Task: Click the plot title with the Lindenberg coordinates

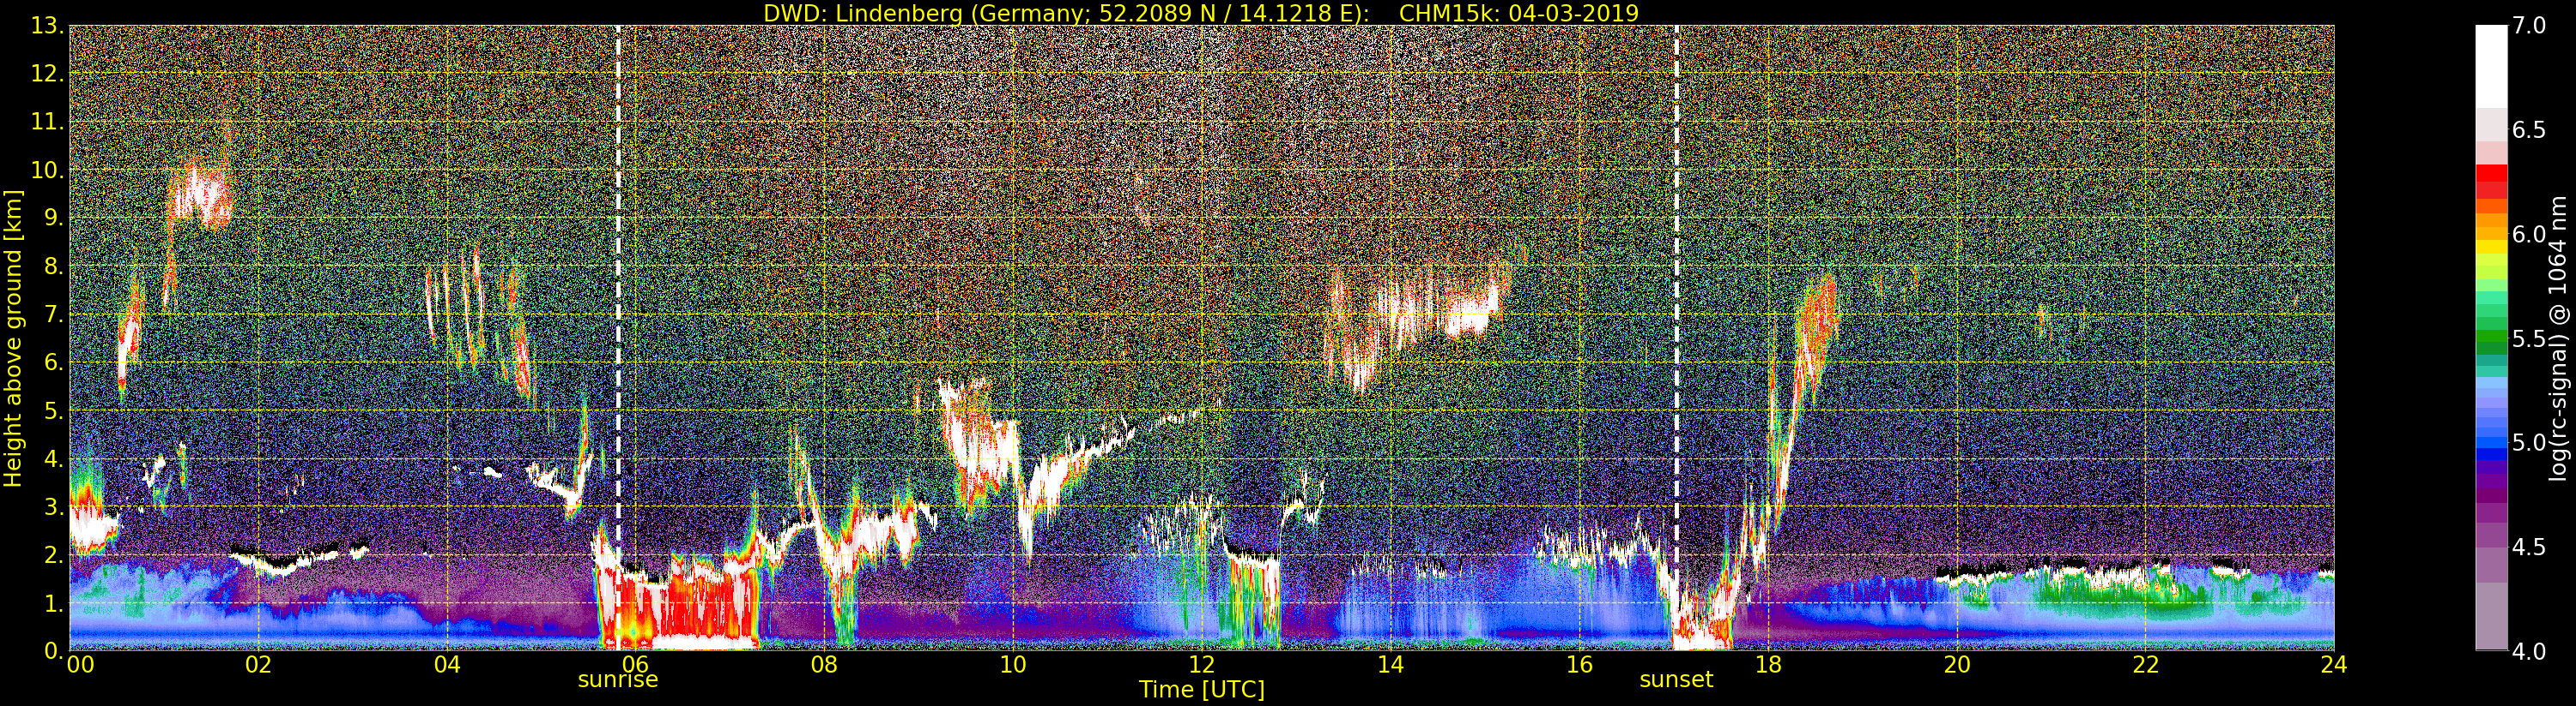Action: [1201, 13]
